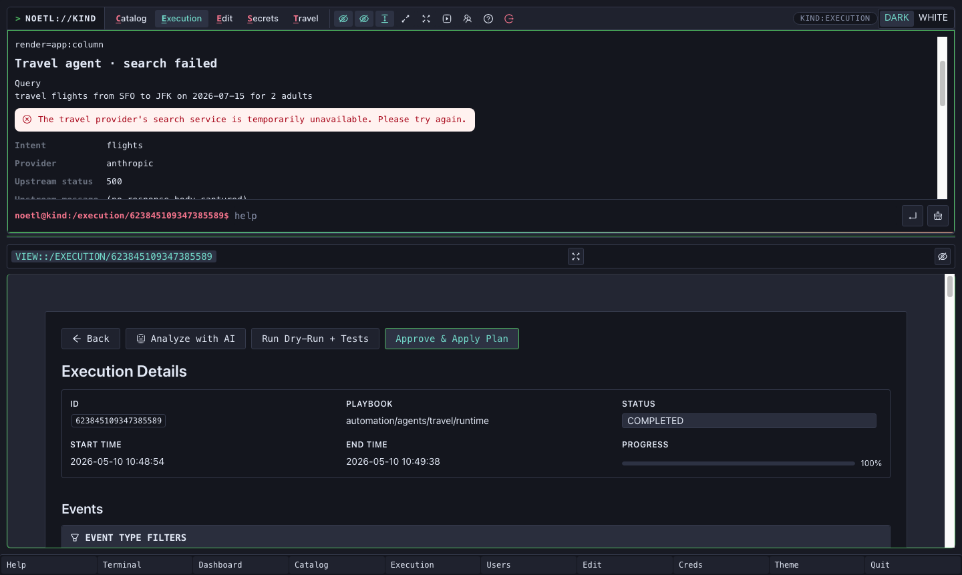Click 'Travel agent · search failed' heading

tap(116, 63)
